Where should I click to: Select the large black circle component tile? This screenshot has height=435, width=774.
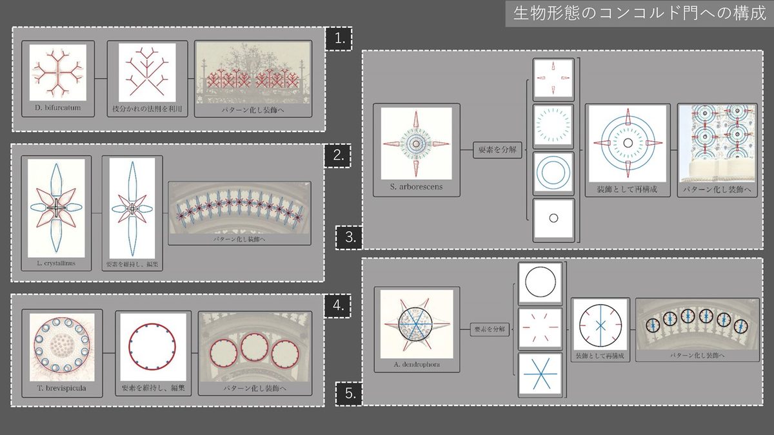[x=541, y=284]
